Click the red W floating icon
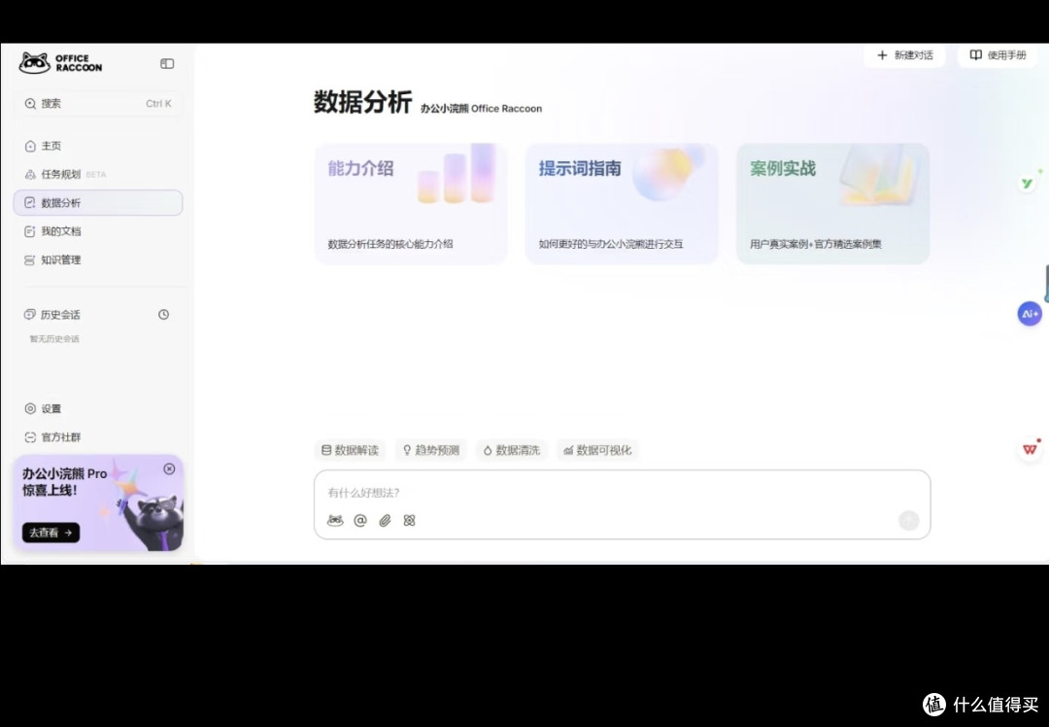1049x727 pixels. tap(1030, 449)
